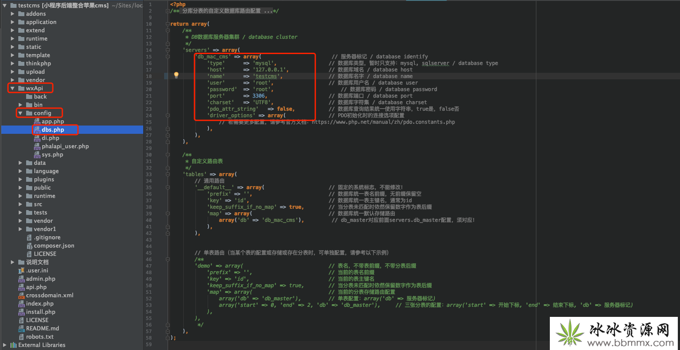Click the composer.json file icon
The width and height of the screenshot is (680, 350).
[30, 246]
